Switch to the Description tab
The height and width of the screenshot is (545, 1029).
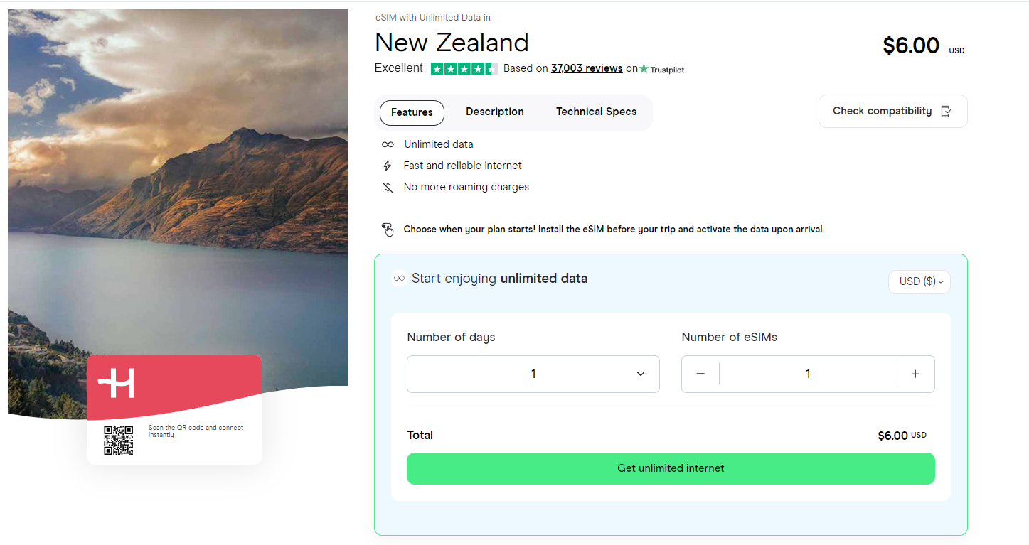(494, 112)
